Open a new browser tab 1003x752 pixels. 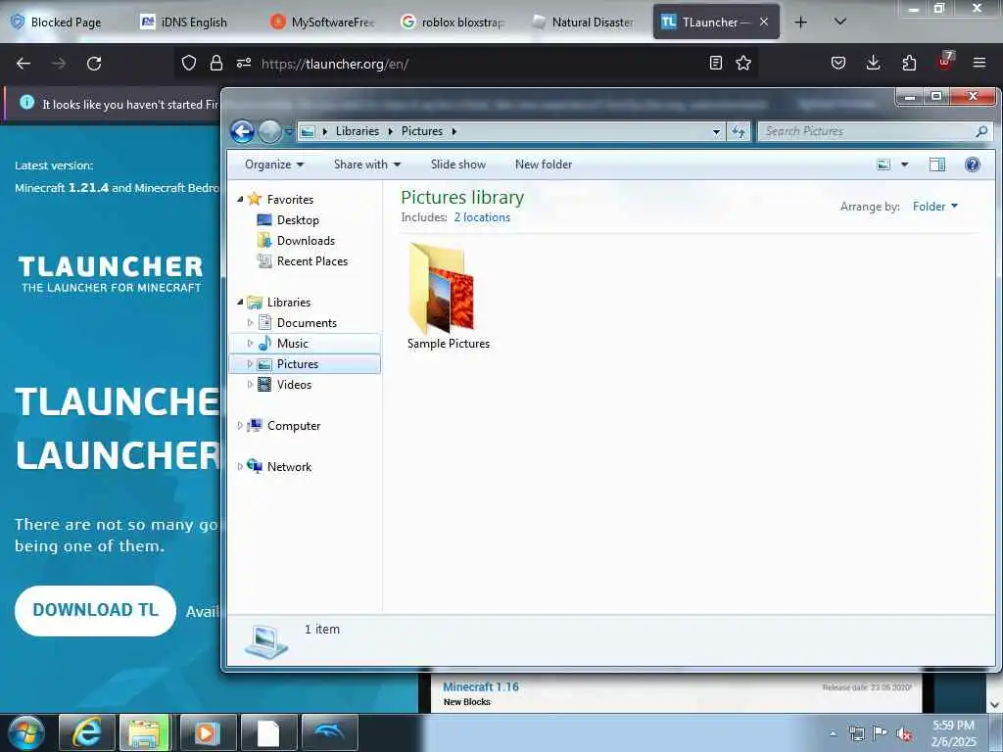point(800,23)
